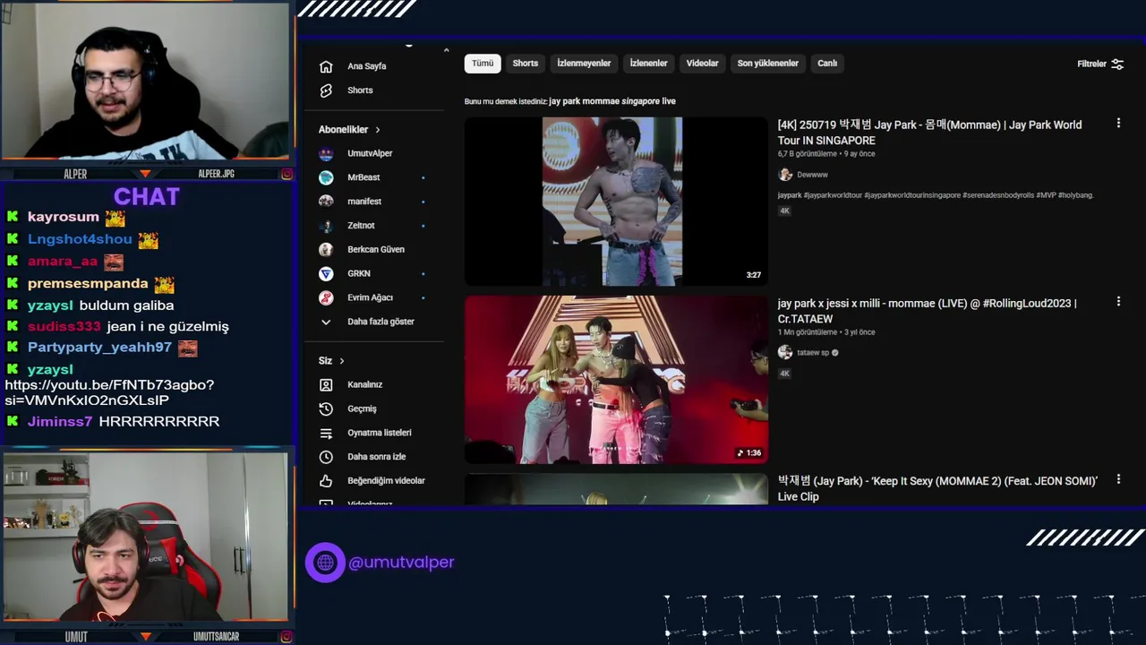Click the RollingLoud2023 mommae video thumbnail
1146x645 pixels.
point(616,380)
